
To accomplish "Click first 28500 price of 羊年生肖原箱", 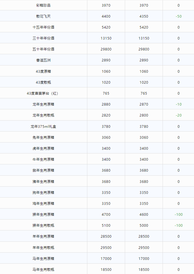I will pyautogui.click(x=106, y=237).
